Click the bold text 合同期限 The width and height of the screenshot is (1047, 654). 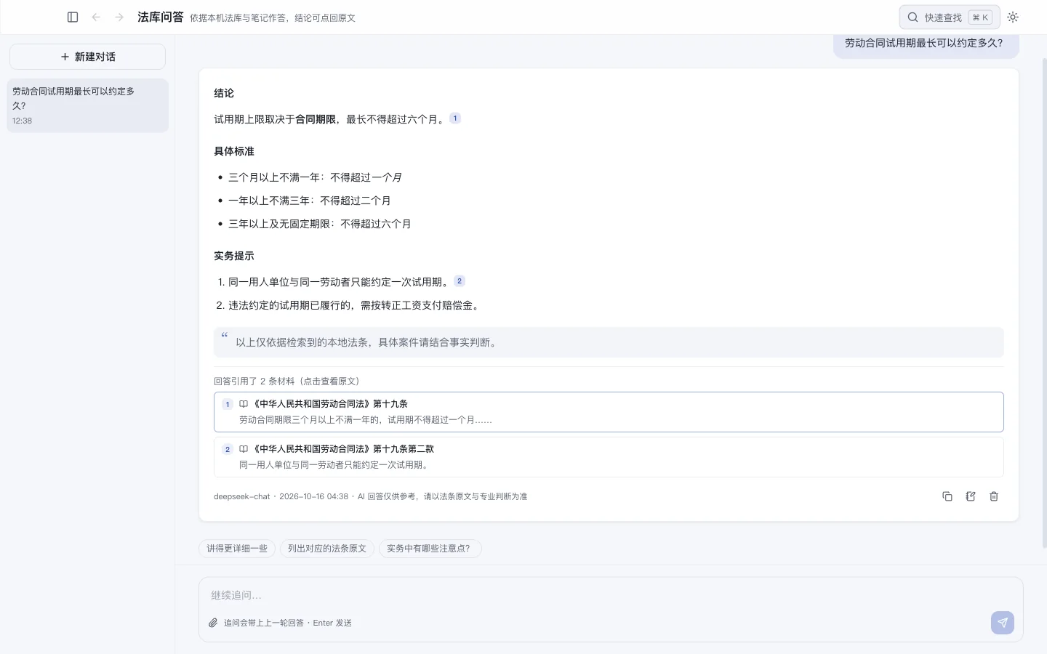tap(316, 119)
